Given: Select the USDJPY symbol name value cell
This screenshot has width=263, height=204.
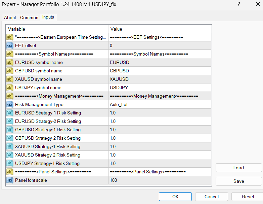Looking at the screenshot, I should pyautogui.click(x=160, y=88).
